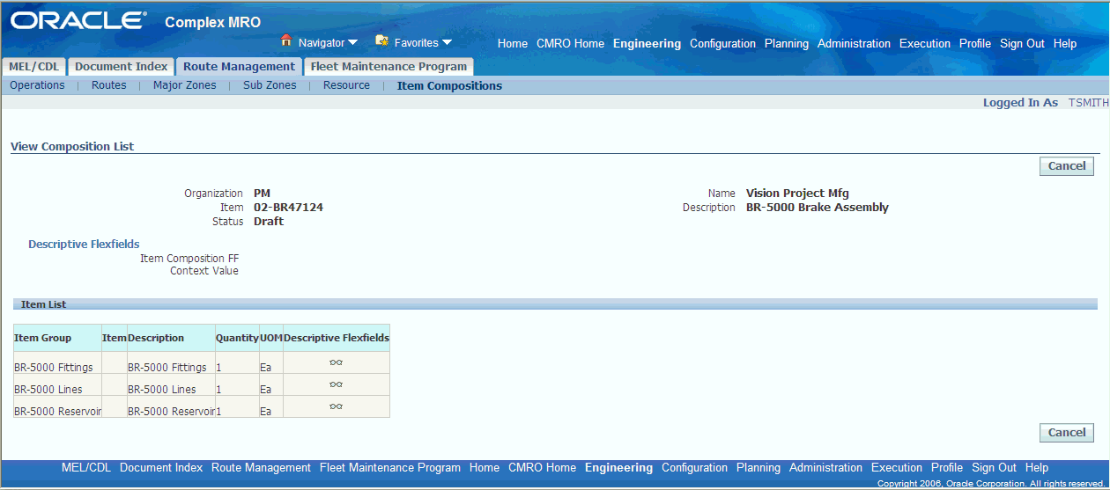Click Document Index in the footer links
The image size is (1110, 490).
click(x=161, y=468)
